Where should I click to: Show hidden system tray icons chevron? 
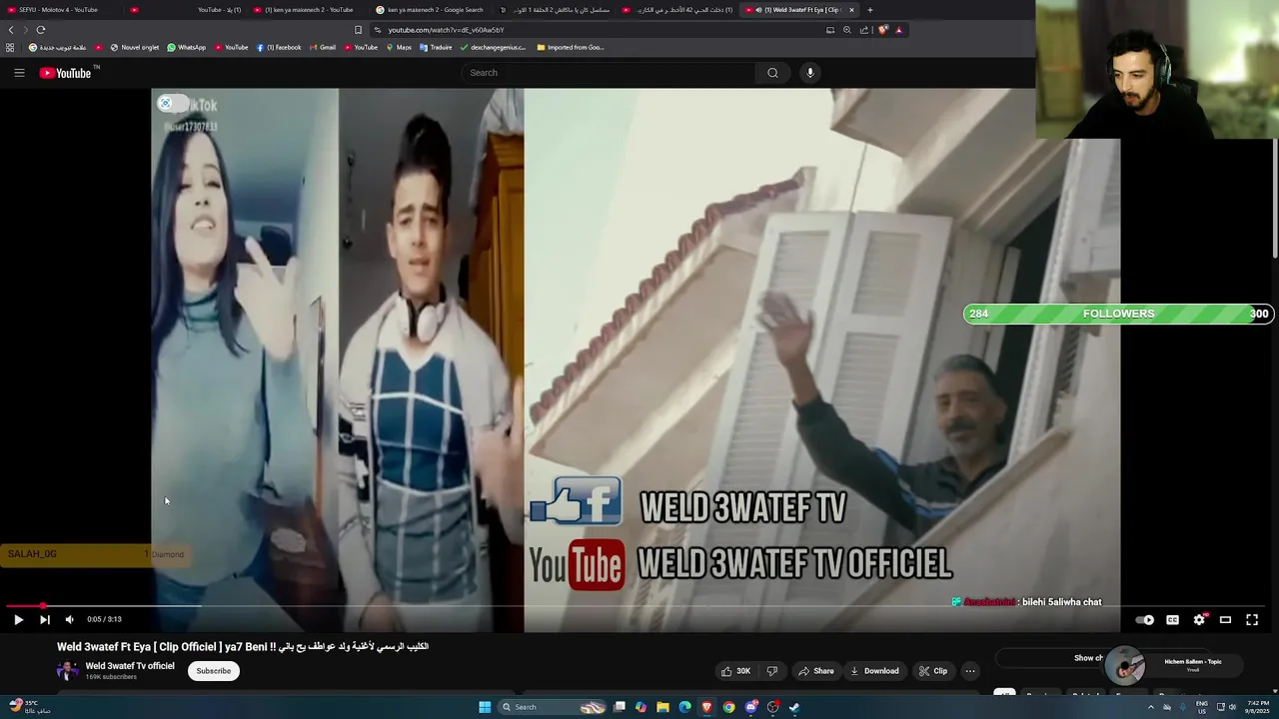[1150, 707]
